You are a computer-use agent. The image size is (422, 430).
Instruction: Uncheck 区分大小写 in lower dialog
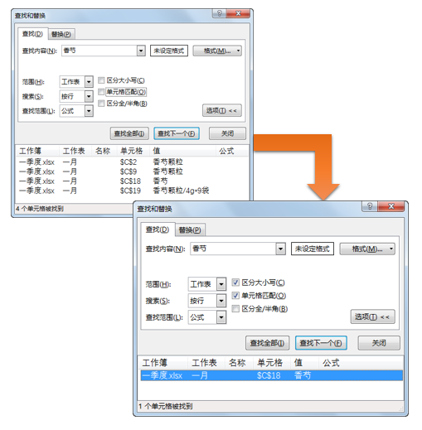click(x=235, y=283)
